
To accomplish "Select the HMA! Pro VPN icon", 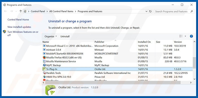I will pos(44,77).
